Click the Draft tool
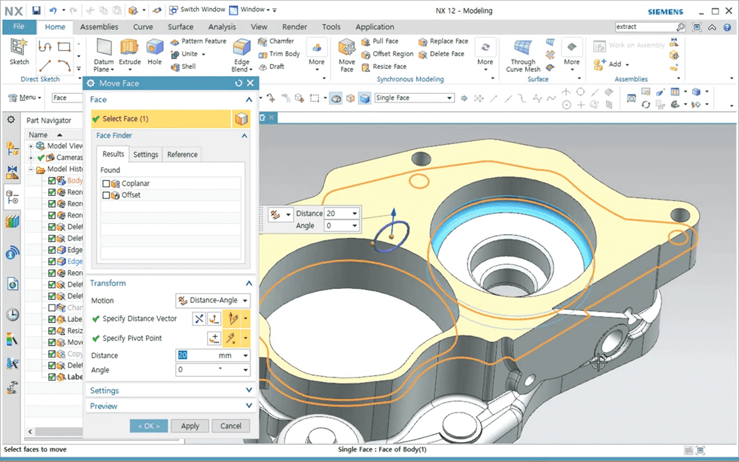The height and width of the screenshot is (462, 739). (x=272, y=67)
